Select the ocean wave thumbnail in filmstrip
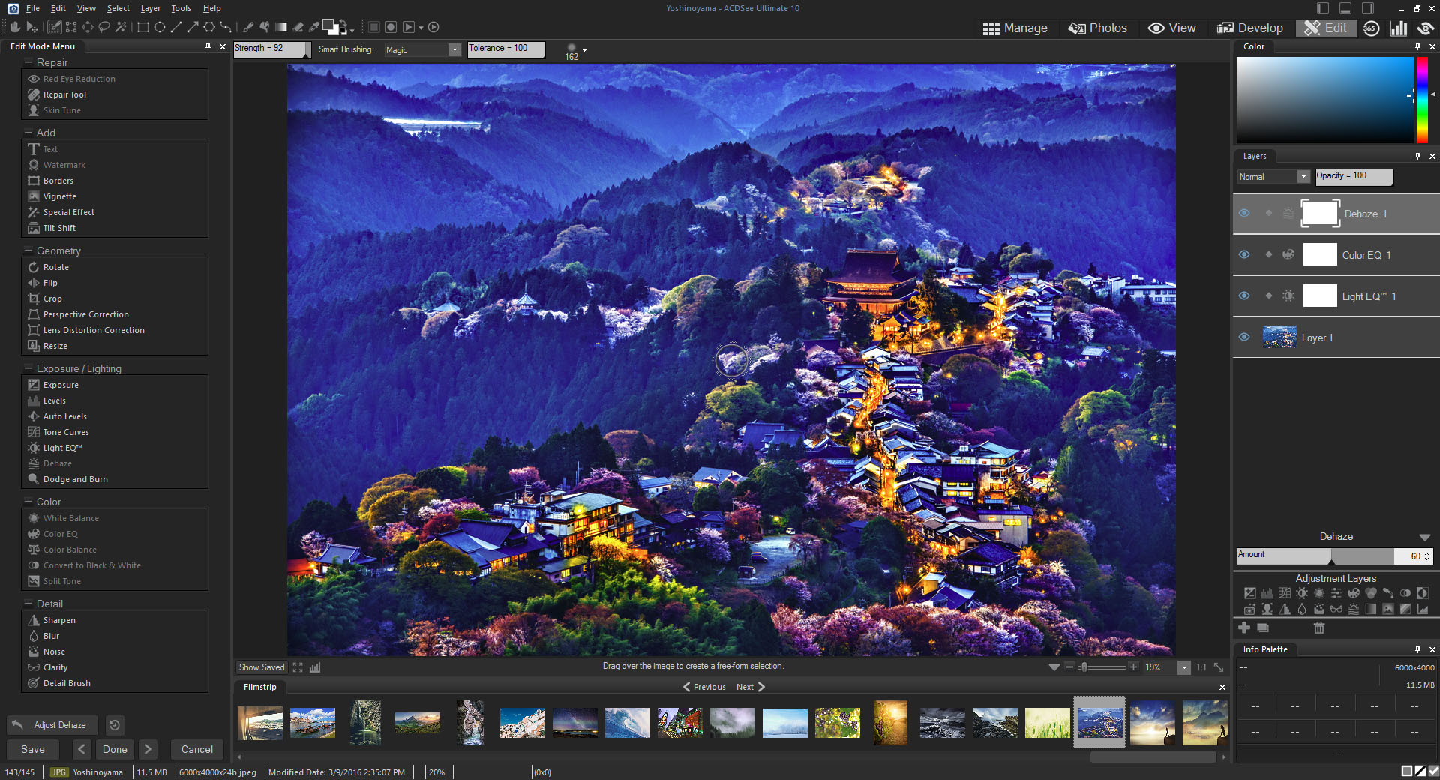The image size is (1440, 780). [627, 723]
